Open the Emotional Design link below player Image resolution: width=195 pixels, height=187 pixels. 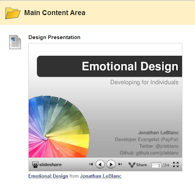click(48, 176)
